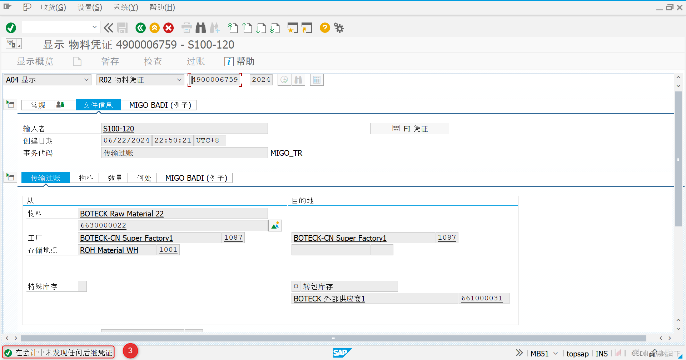Switch to the 何处 item tab
Screen dimensions: 686x360
point(144,178)
